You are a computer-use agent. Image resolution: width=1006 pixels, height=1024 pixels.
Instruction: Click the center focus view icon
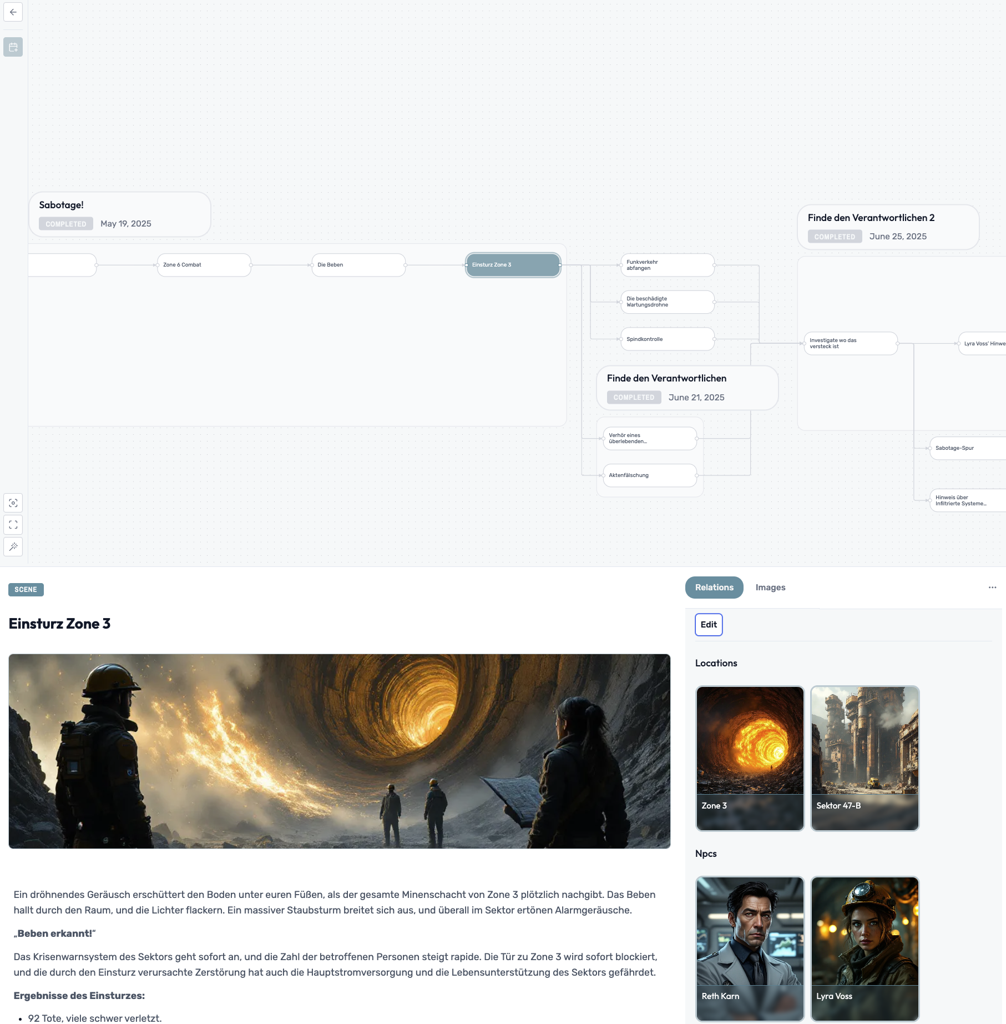(x=13, y=503)
